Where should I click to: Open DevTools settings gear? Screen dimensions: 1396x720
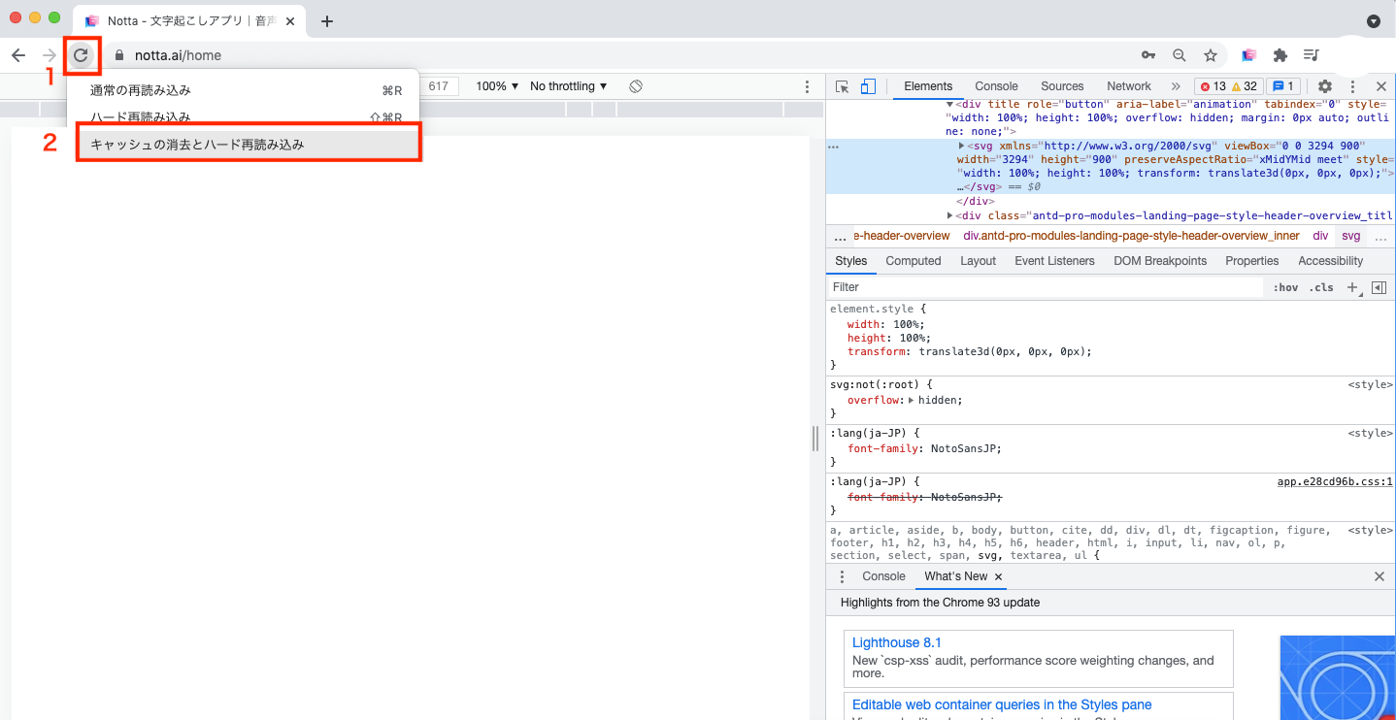click(x=1325, y=86)
